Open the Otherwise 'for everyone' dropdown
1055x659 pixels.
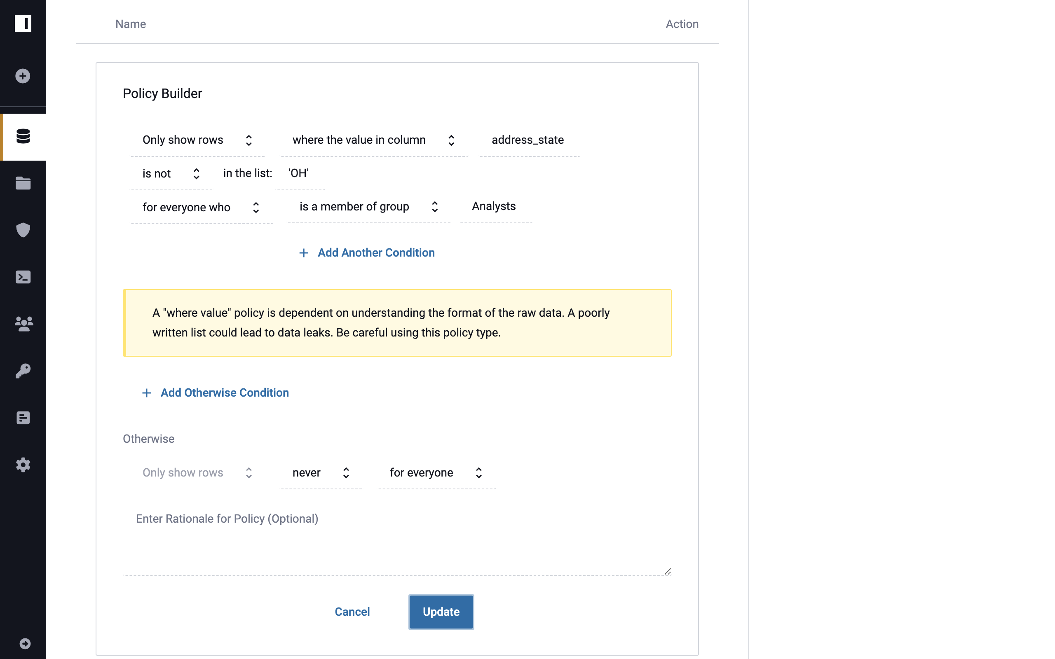tap(437, 473)
